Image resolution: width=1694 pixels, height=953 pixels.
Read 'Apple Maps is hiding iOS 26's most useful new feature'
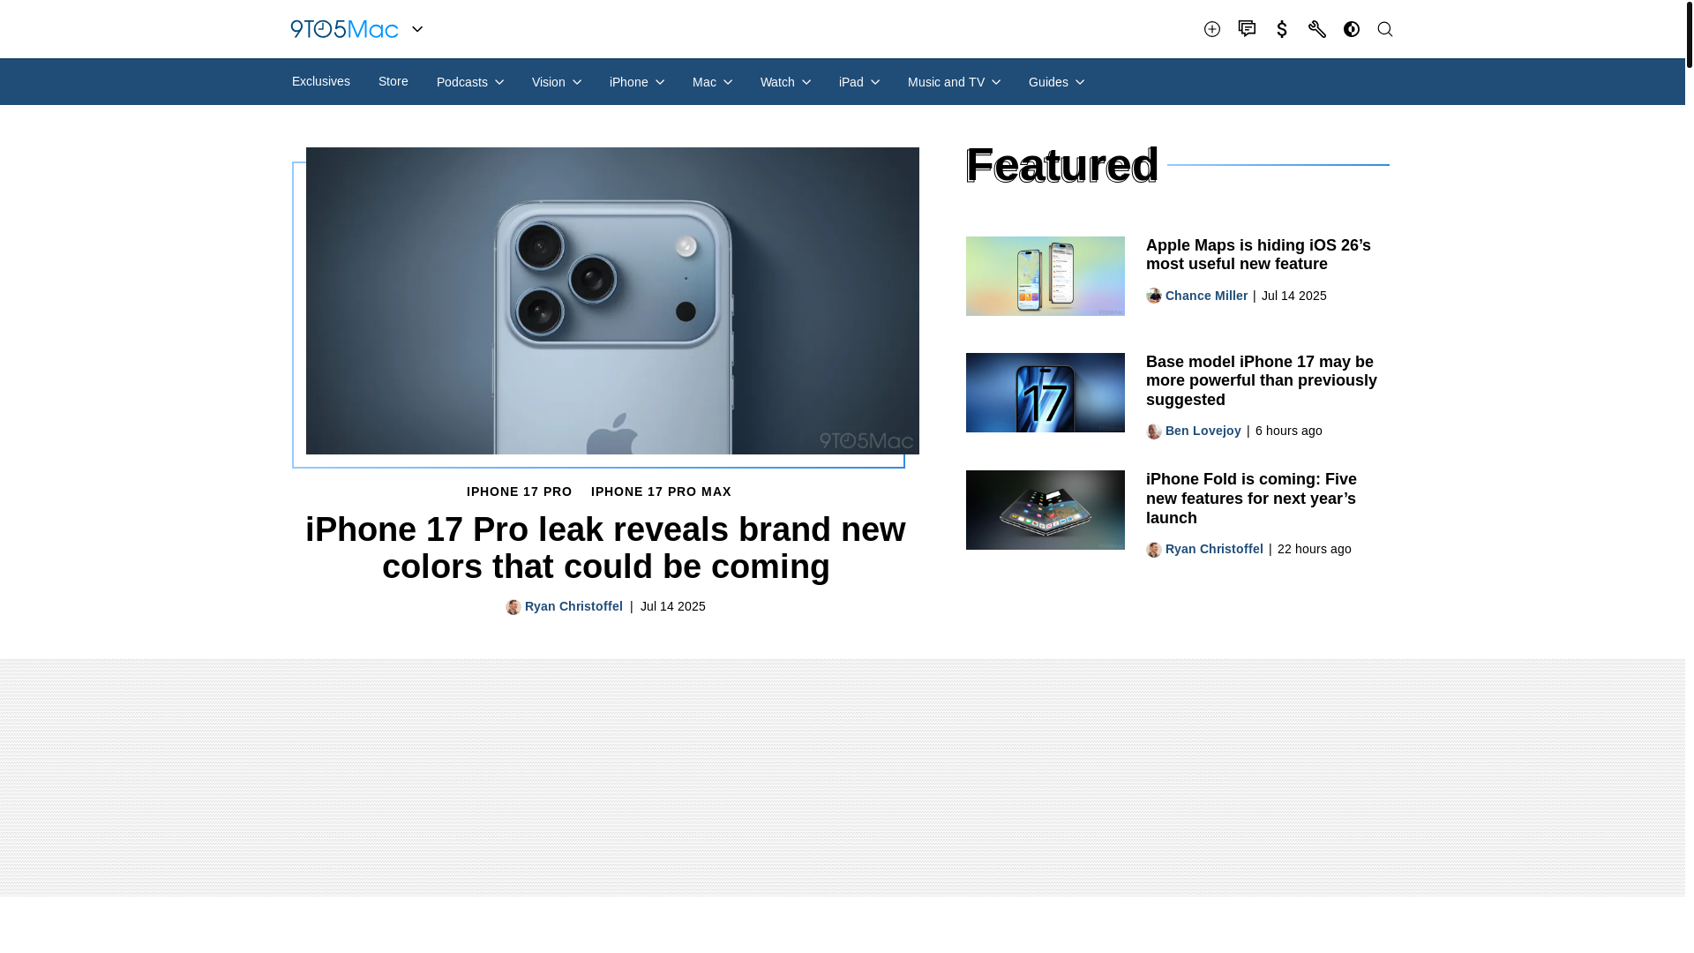(x=1258, y=255)
